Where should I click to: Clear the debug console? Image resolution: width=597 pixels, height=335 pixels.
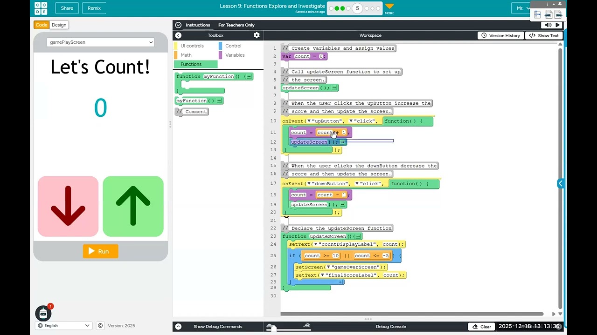[482, 327]
